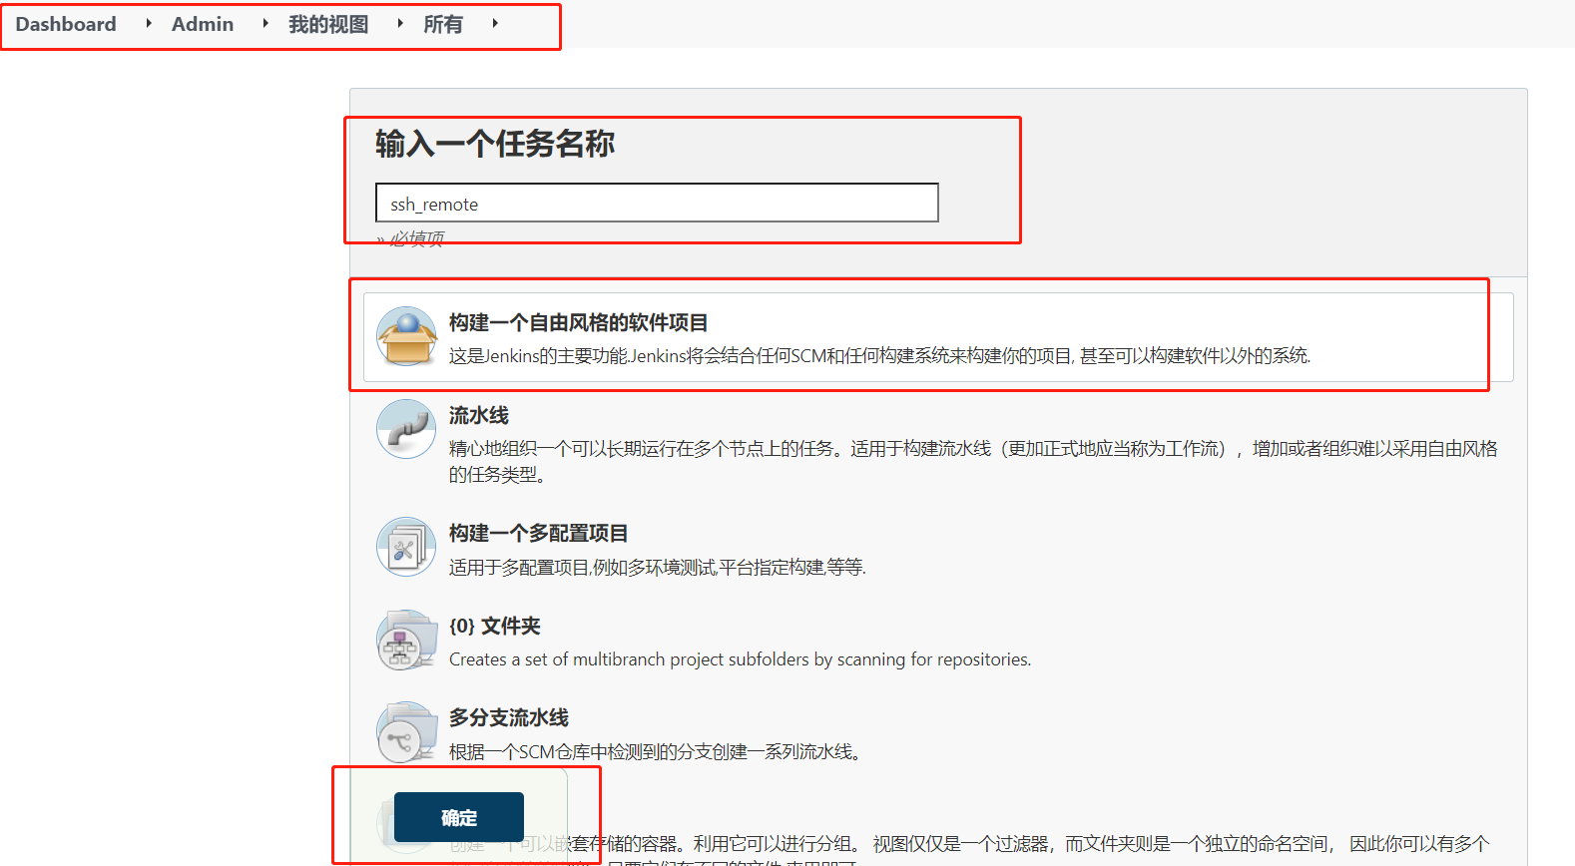Expand the arrow after 所有 breadcrumb
The height and width of the screenshot is (866, 1575).
coord(494,23)
